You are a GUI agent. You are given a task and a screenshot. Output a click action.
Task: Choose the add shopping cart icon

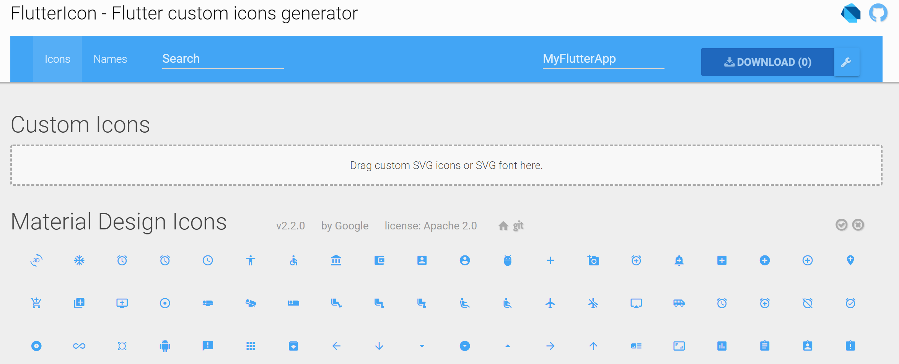[x=36, y=303]
